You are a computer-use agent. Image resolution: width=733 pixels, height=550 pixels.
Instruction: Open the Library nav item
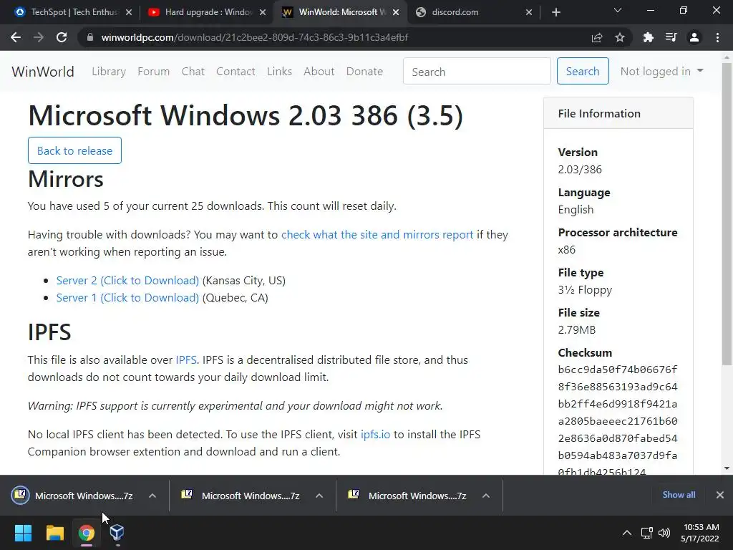(109, 72)
